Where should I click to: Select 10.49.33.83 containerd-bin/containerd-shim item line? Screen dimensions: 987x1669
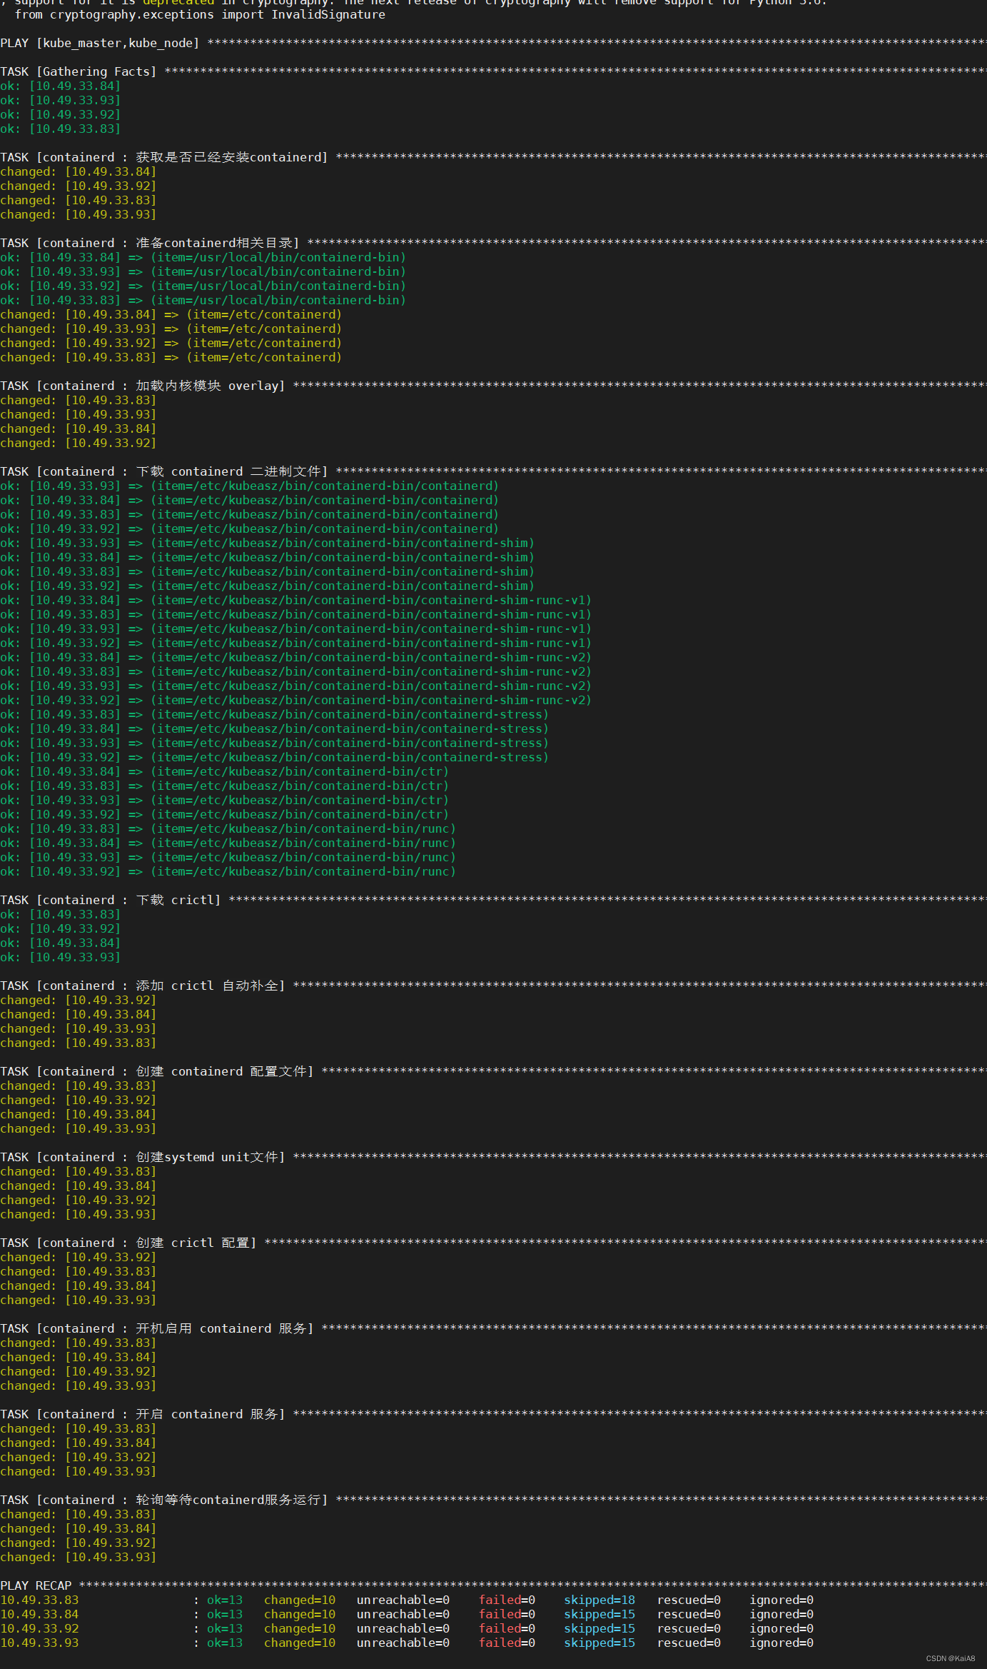[268, 571]
